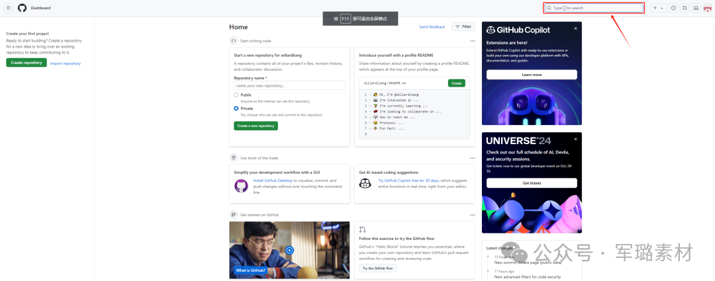The image size is (715, 281).
Task: Open more options for Use tools of the trade
Action: pyautogui.click(x=473, y=158)
